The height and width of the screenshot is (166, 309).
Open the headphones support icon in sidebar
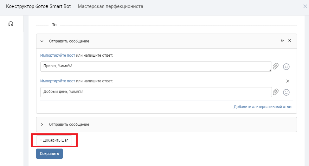point(11,24)
